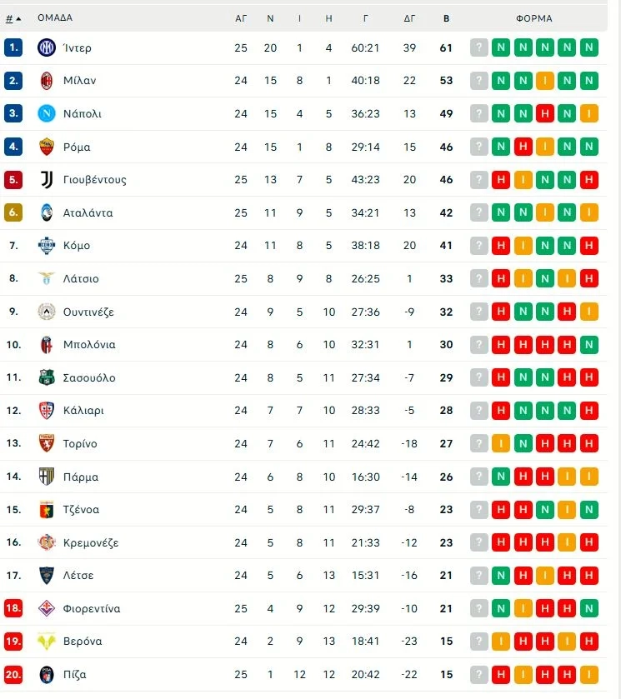Click the Roma team crest
The height and width of the screenshot is (699, 621).
(47, 147)
